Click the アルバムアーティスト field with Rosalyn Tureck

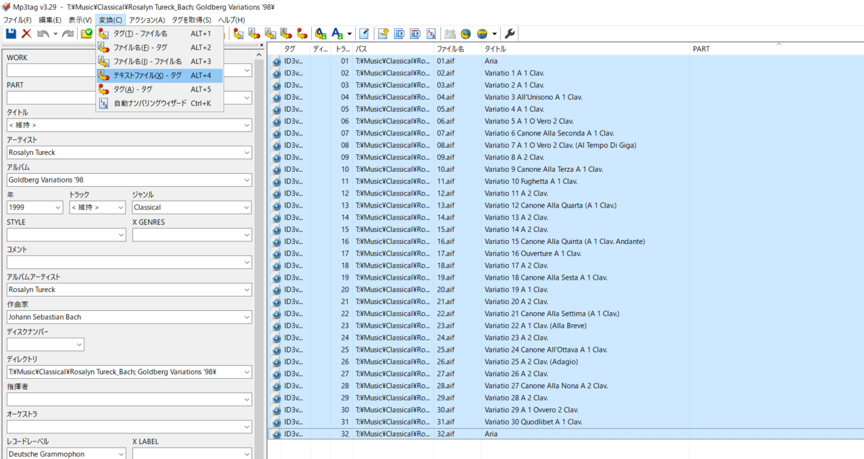[129, 290]
